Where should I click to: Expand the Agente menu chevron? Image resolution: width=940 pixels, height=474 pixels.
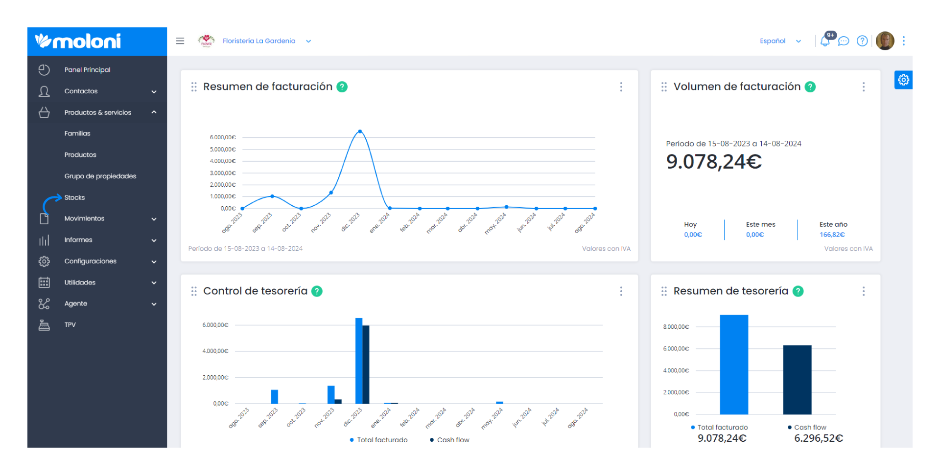(x=154, y=304)
